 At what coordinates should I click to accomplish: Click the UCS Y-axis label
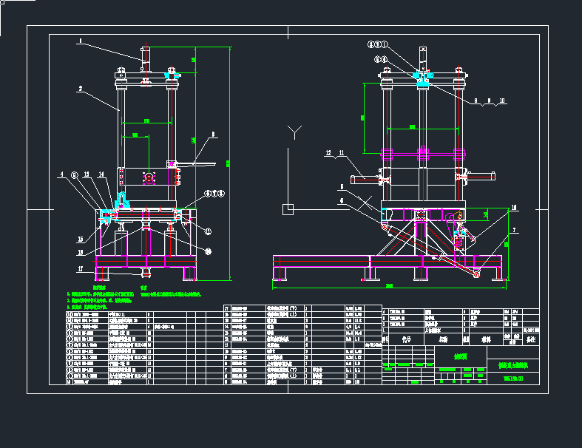(x=296, y=133)
